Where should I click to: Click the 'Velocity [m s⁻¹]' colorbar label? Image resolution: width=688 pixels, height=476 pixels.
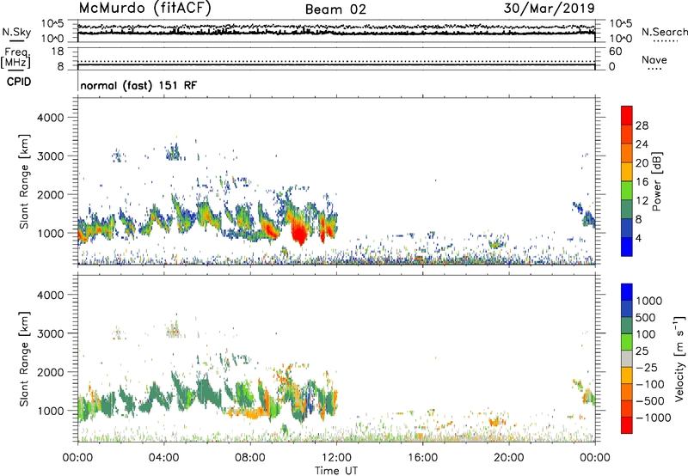tap(679, 358)
